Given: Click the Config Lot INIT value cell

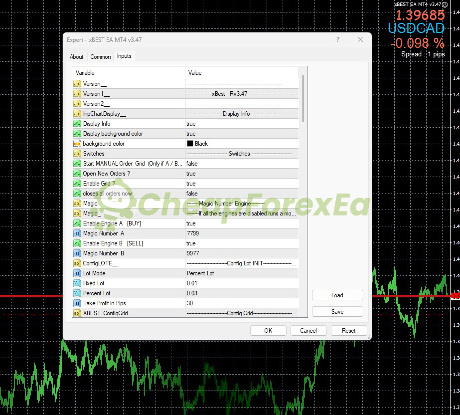Looking at the screenshot, I should pyautogui.click(x=242, y=263).
